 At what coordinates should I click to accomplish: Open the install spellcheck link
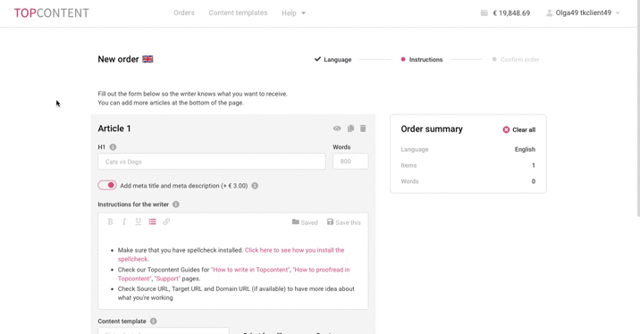click(x=231, y=255)
